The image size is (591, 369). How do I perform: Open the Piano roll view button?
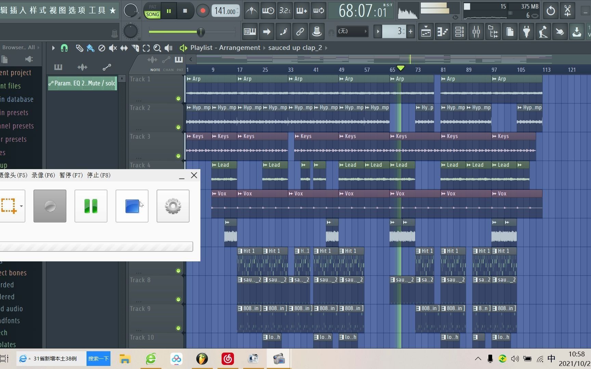tap(443, 32)
